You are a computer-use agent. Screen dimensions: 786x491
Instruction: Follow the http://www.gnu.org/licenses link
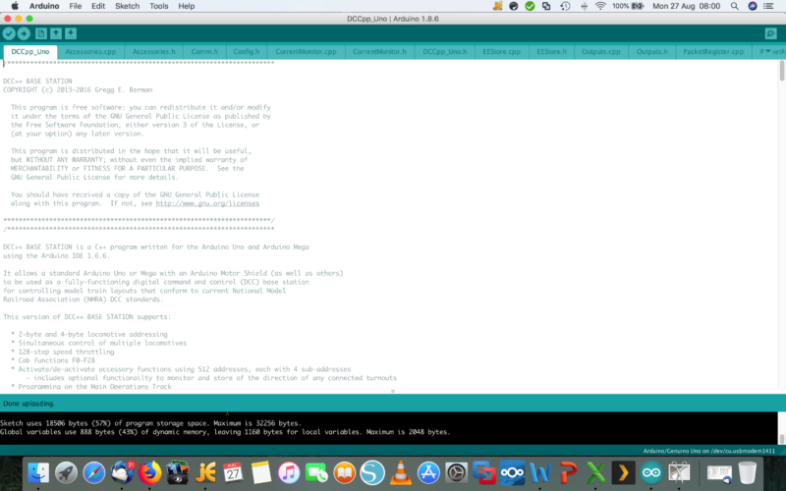(207, 203)
